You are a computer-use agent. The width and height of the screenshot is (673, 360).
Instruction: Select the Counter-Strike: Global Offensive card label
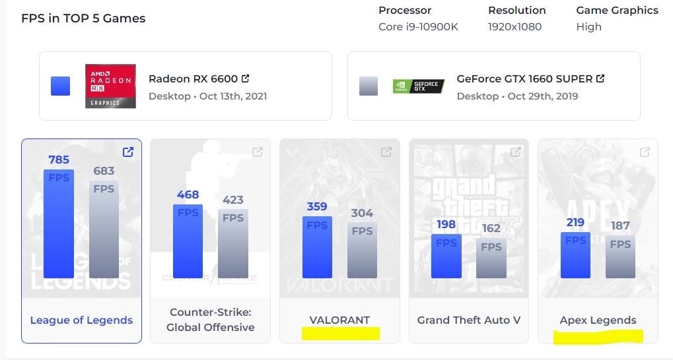(x=210, y=320)
